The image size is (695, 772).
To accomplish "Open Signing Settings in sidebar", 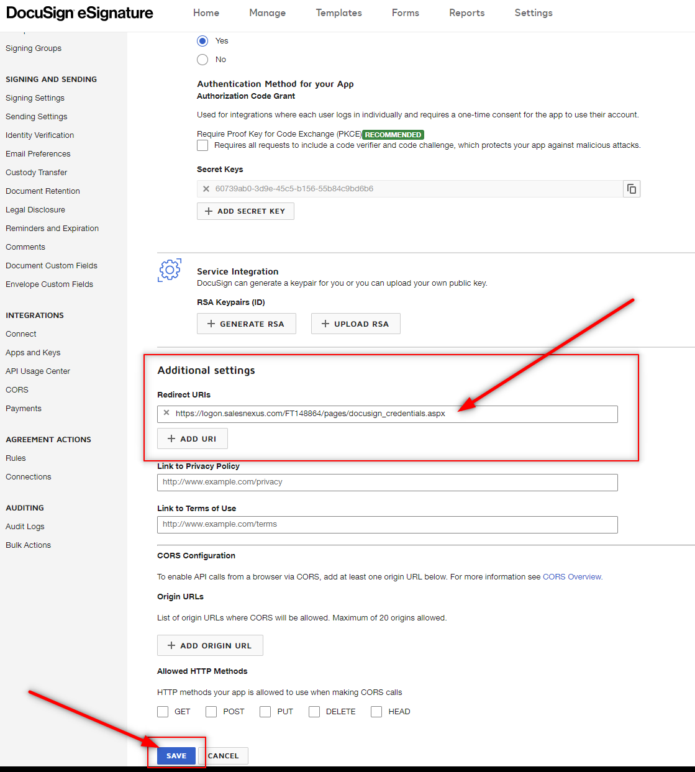I will pos(35,98).
